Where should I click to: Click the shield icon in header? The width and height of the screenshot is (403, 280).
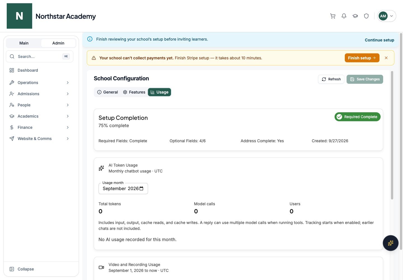[x=366, y=16]
